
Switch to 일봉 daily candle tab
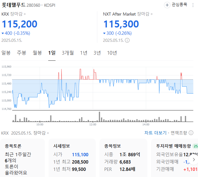(x=6, y=53)
